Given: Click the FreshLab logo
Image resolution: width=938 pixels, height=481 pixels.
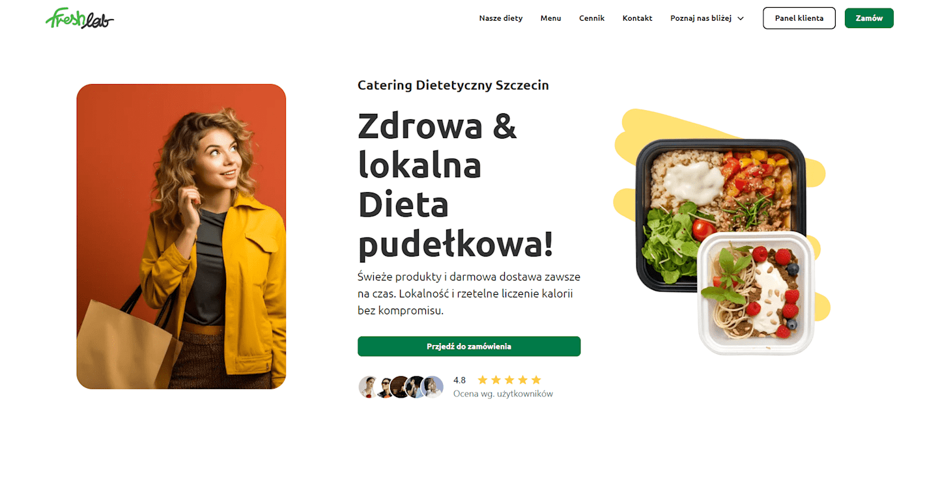Looking at the screenshot, I should [79, 18].
